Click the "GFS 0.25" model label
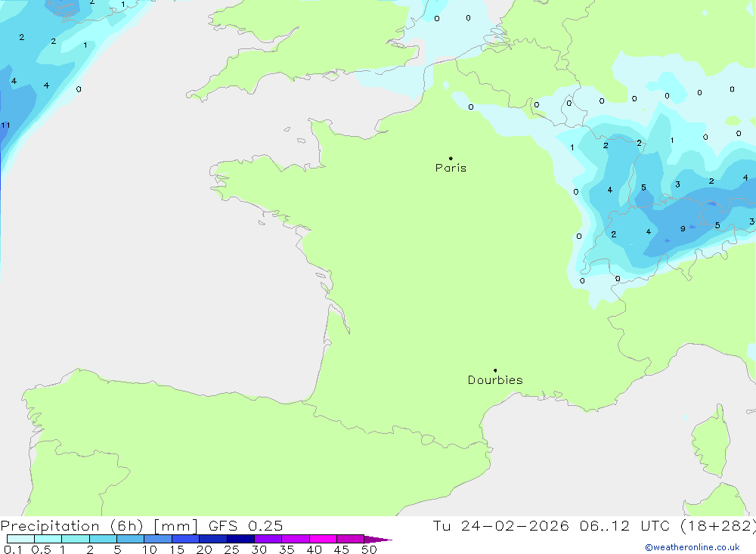Image resolution: width=756 pixels, height=554 pixels. pyautogui.click(x=246, y=526)
